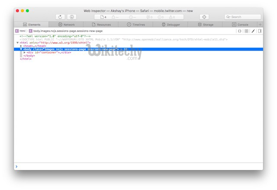This screenshot has width=277, height=190.
Task: Select the closing html tag
Action: 26,59
